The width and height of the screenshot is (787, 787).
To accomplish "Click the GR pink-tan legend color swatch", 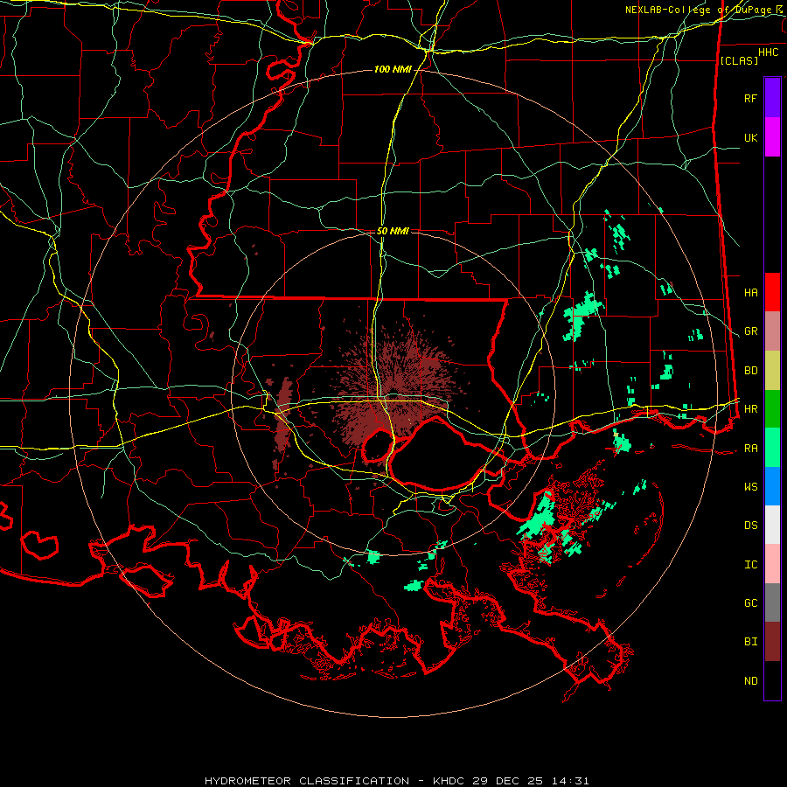I will 772,331.
